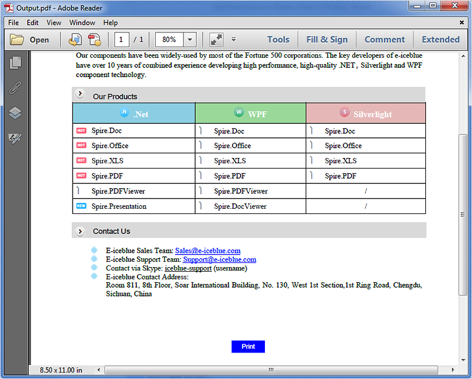Click the Sales@e-iceblue.com email link
Image resolution: width=472 pixels, height=379 pixels.
(x=208, y=251)
